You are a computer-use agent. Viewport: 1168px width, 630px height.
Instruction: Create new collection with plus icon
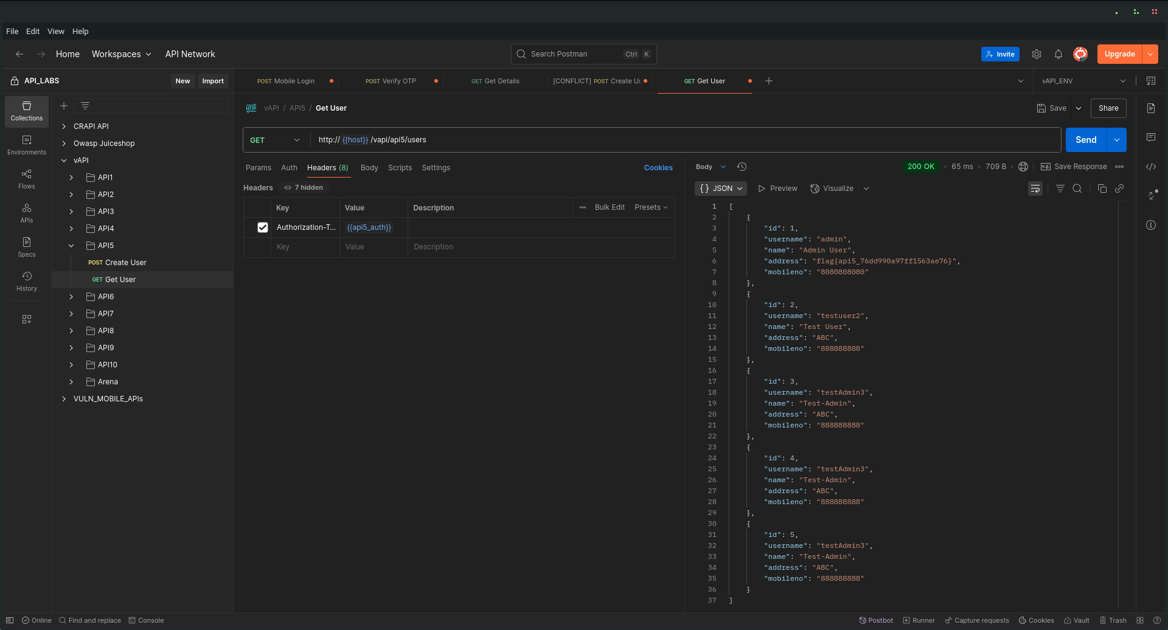point(64,106)
